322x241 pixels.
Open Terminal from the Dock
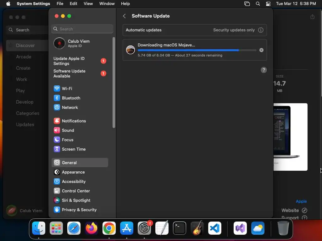click(x=180, y=228)
